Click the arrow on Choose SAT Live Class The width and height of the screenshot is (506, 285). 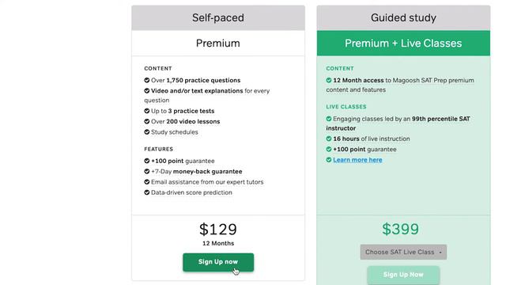(x=440, y=253)
